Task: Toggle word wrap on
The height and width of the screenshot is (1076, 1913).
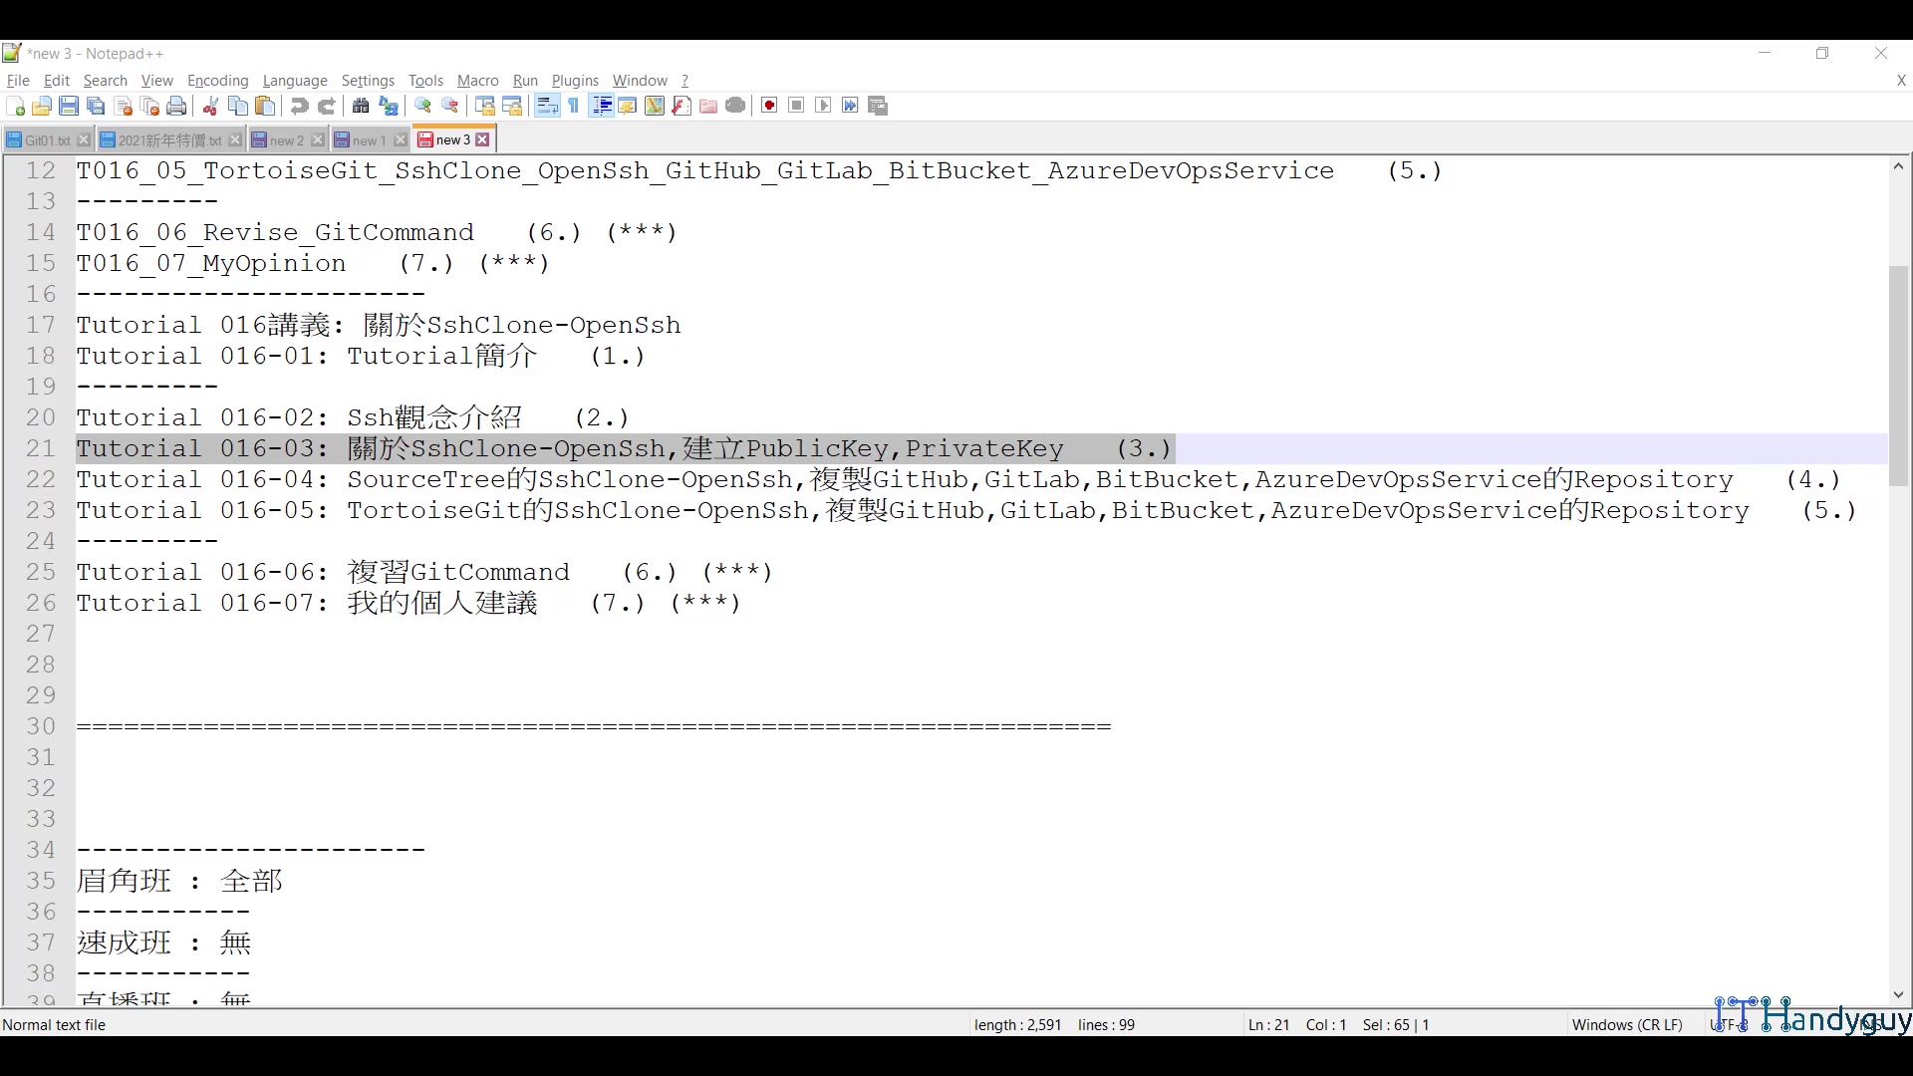Action: (x=546, y=106)
